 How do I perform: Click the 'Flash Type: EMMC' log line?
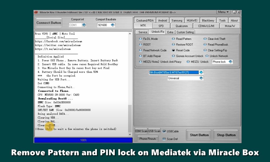pos(49,106)
